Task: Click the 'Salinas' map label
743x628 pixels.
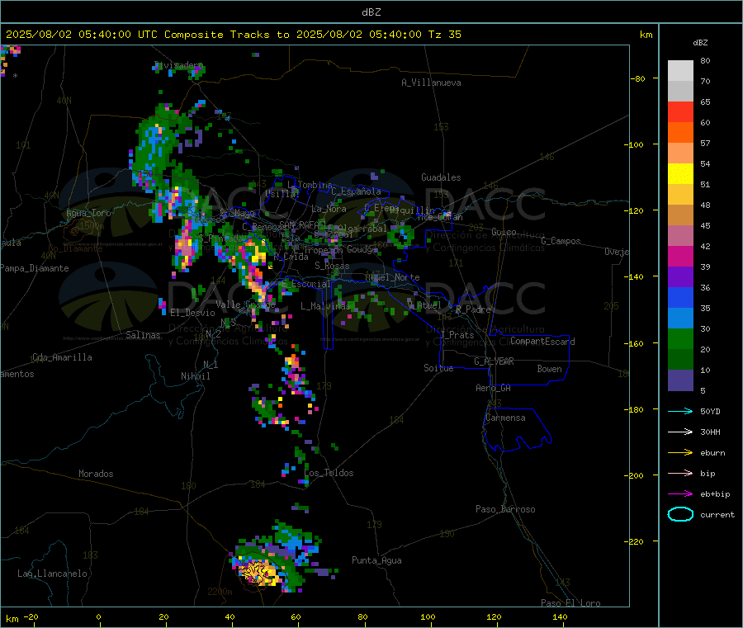Action: point(143,335)
